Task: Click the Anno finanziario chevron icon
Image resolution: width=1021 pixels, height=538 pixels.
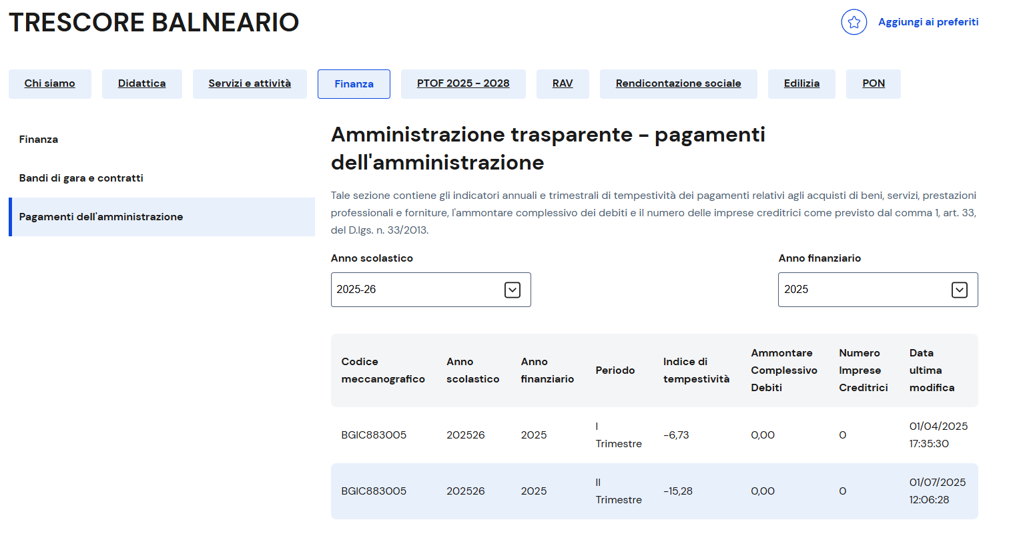Action: (x=959, y=290)
